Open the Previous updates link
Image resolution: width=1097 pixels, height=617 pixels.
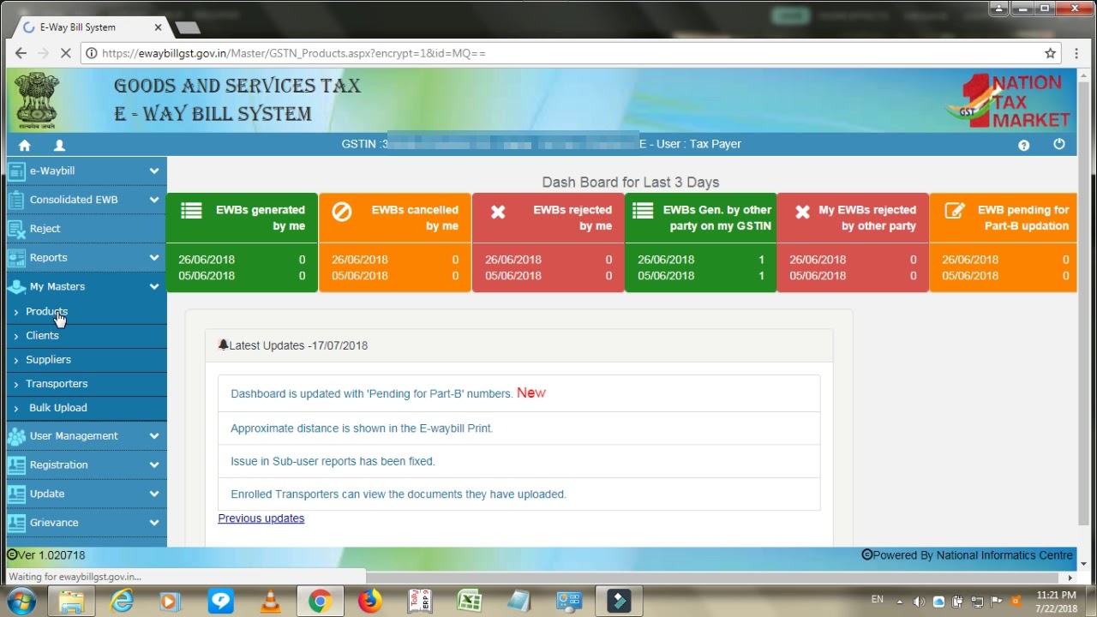(261, 518)
